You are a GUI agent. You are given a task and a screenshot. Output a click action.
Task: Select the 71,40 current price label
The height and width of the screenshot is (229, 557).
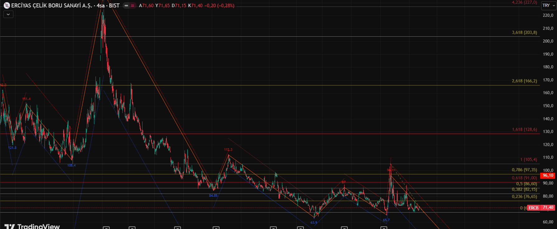click(x=548, y=208)
